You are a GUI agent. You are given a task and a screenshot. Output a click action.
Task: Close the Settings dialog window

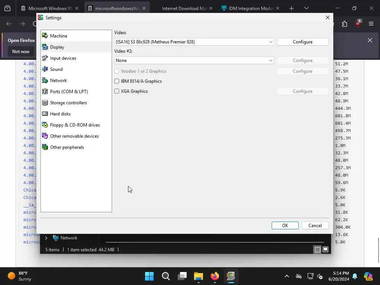pos(327,17)
